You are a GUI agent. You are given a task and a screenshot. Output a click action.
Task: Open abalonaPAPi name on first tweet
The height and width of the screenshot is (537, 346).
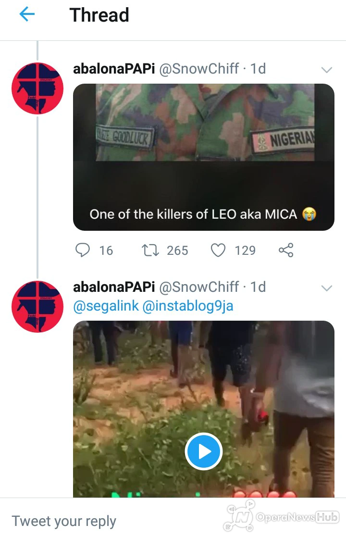coord(114,69)
